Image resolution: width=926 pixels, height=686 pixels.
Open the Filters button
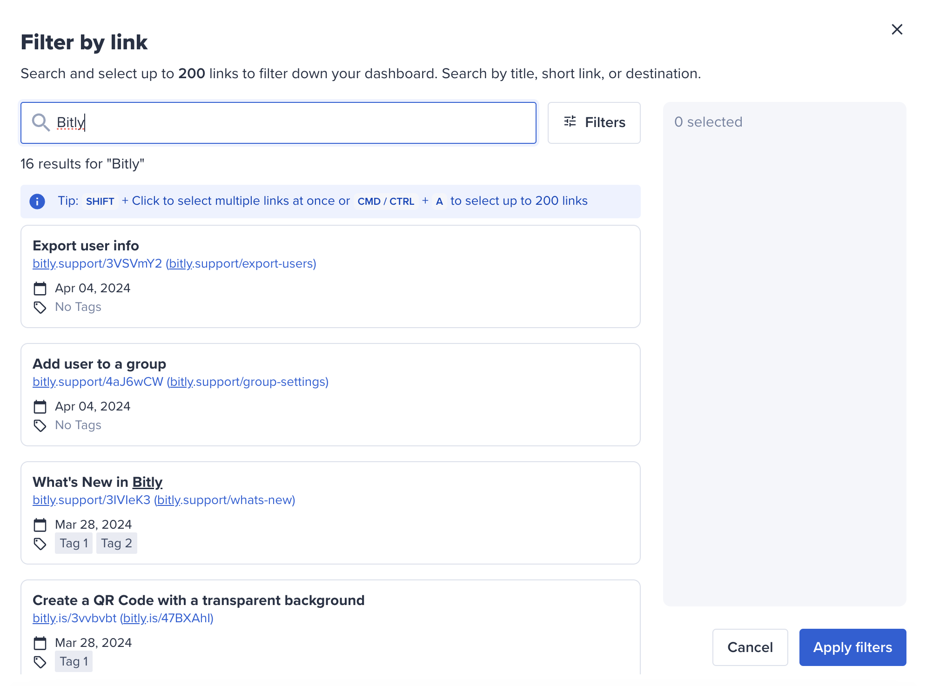[594, 123]
